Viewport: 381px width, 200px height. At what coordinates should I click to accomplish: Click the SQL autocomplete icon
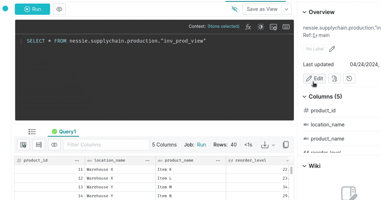pyautogui.click(x=273, y=27)
